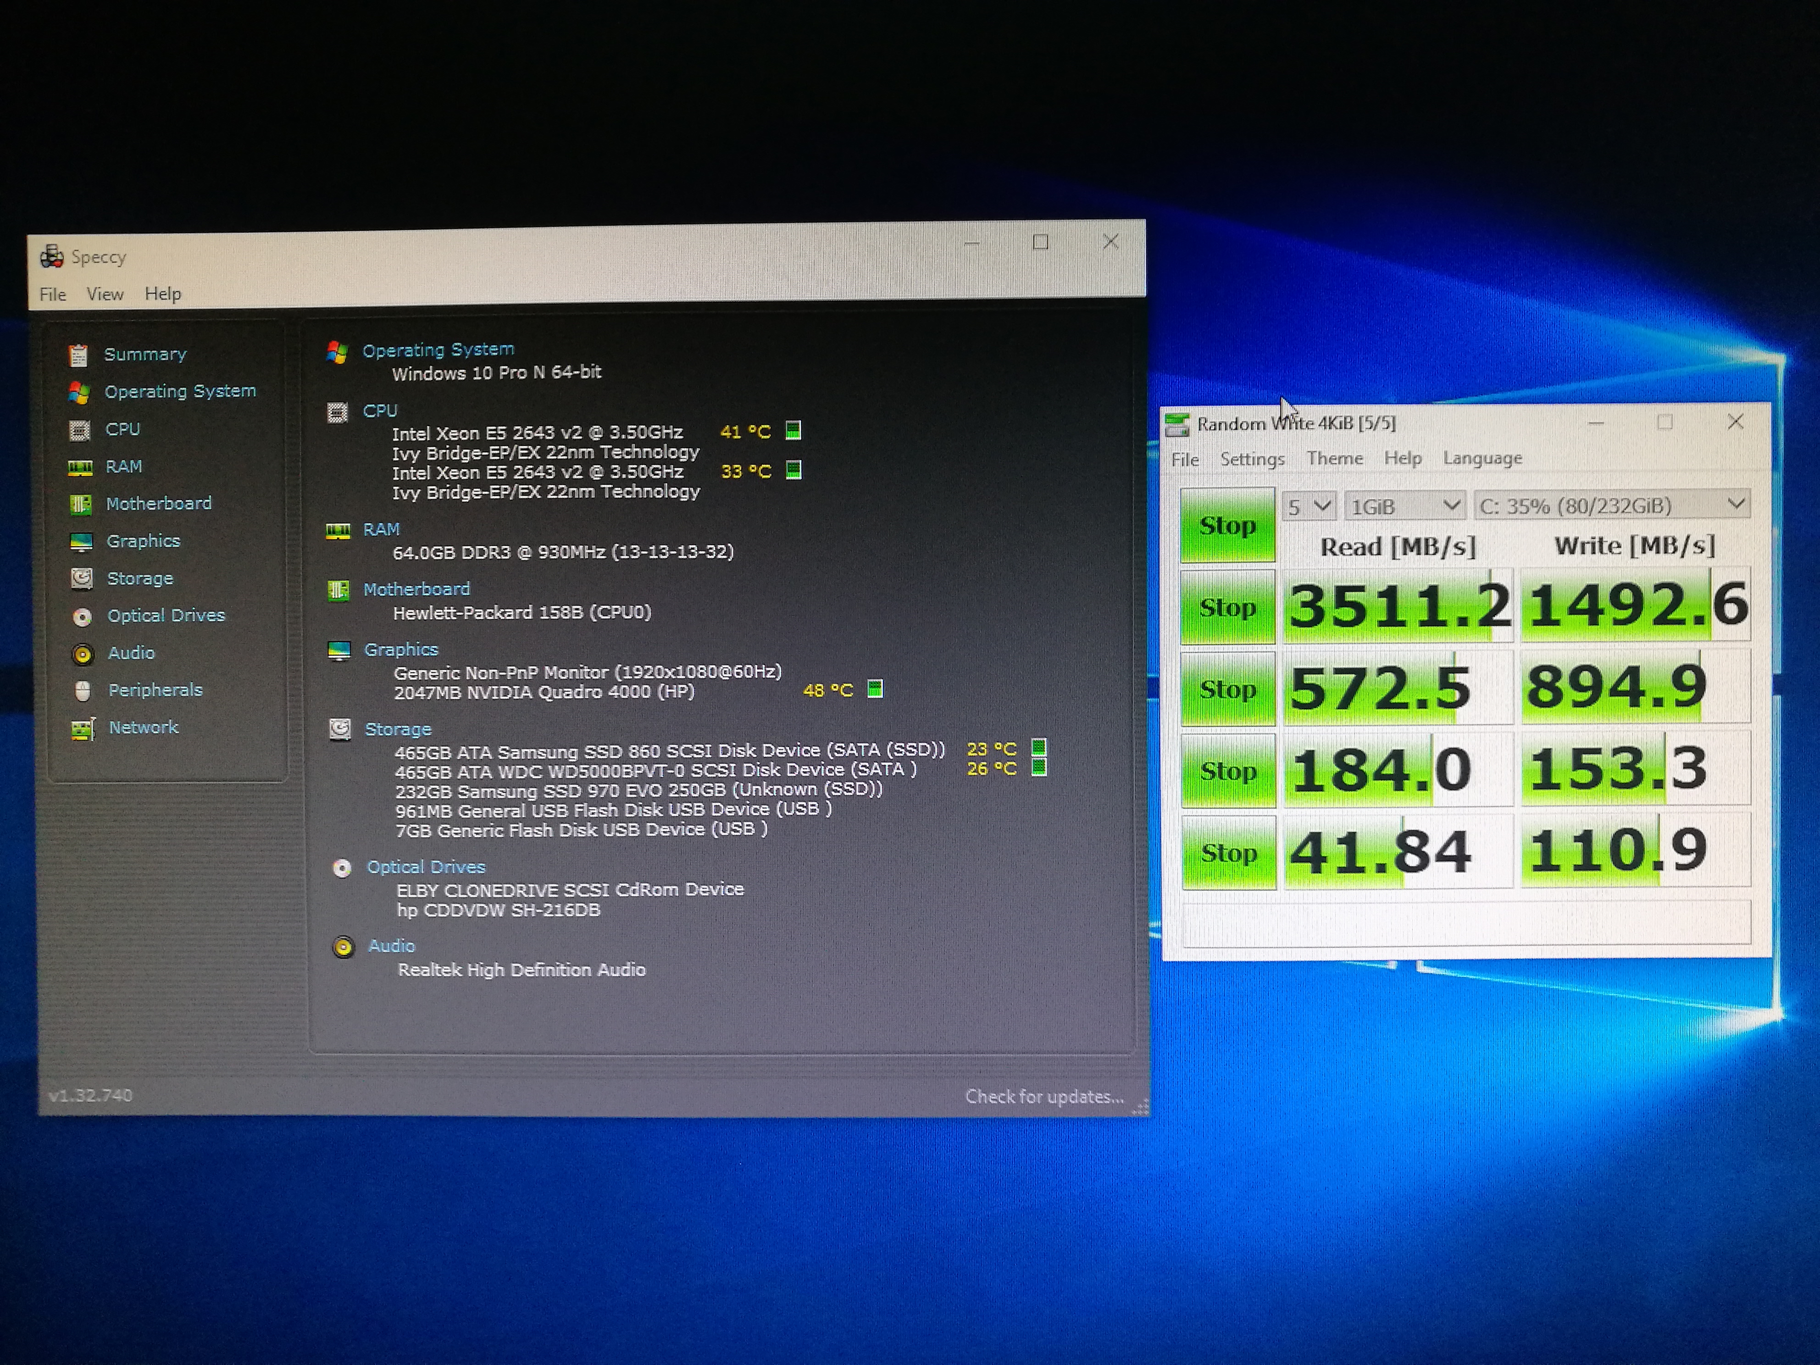This screenshot has height=1365, width=1820.
Task: Click the 3511.2 read speed progress bar
Action: tap(1398, 605)
